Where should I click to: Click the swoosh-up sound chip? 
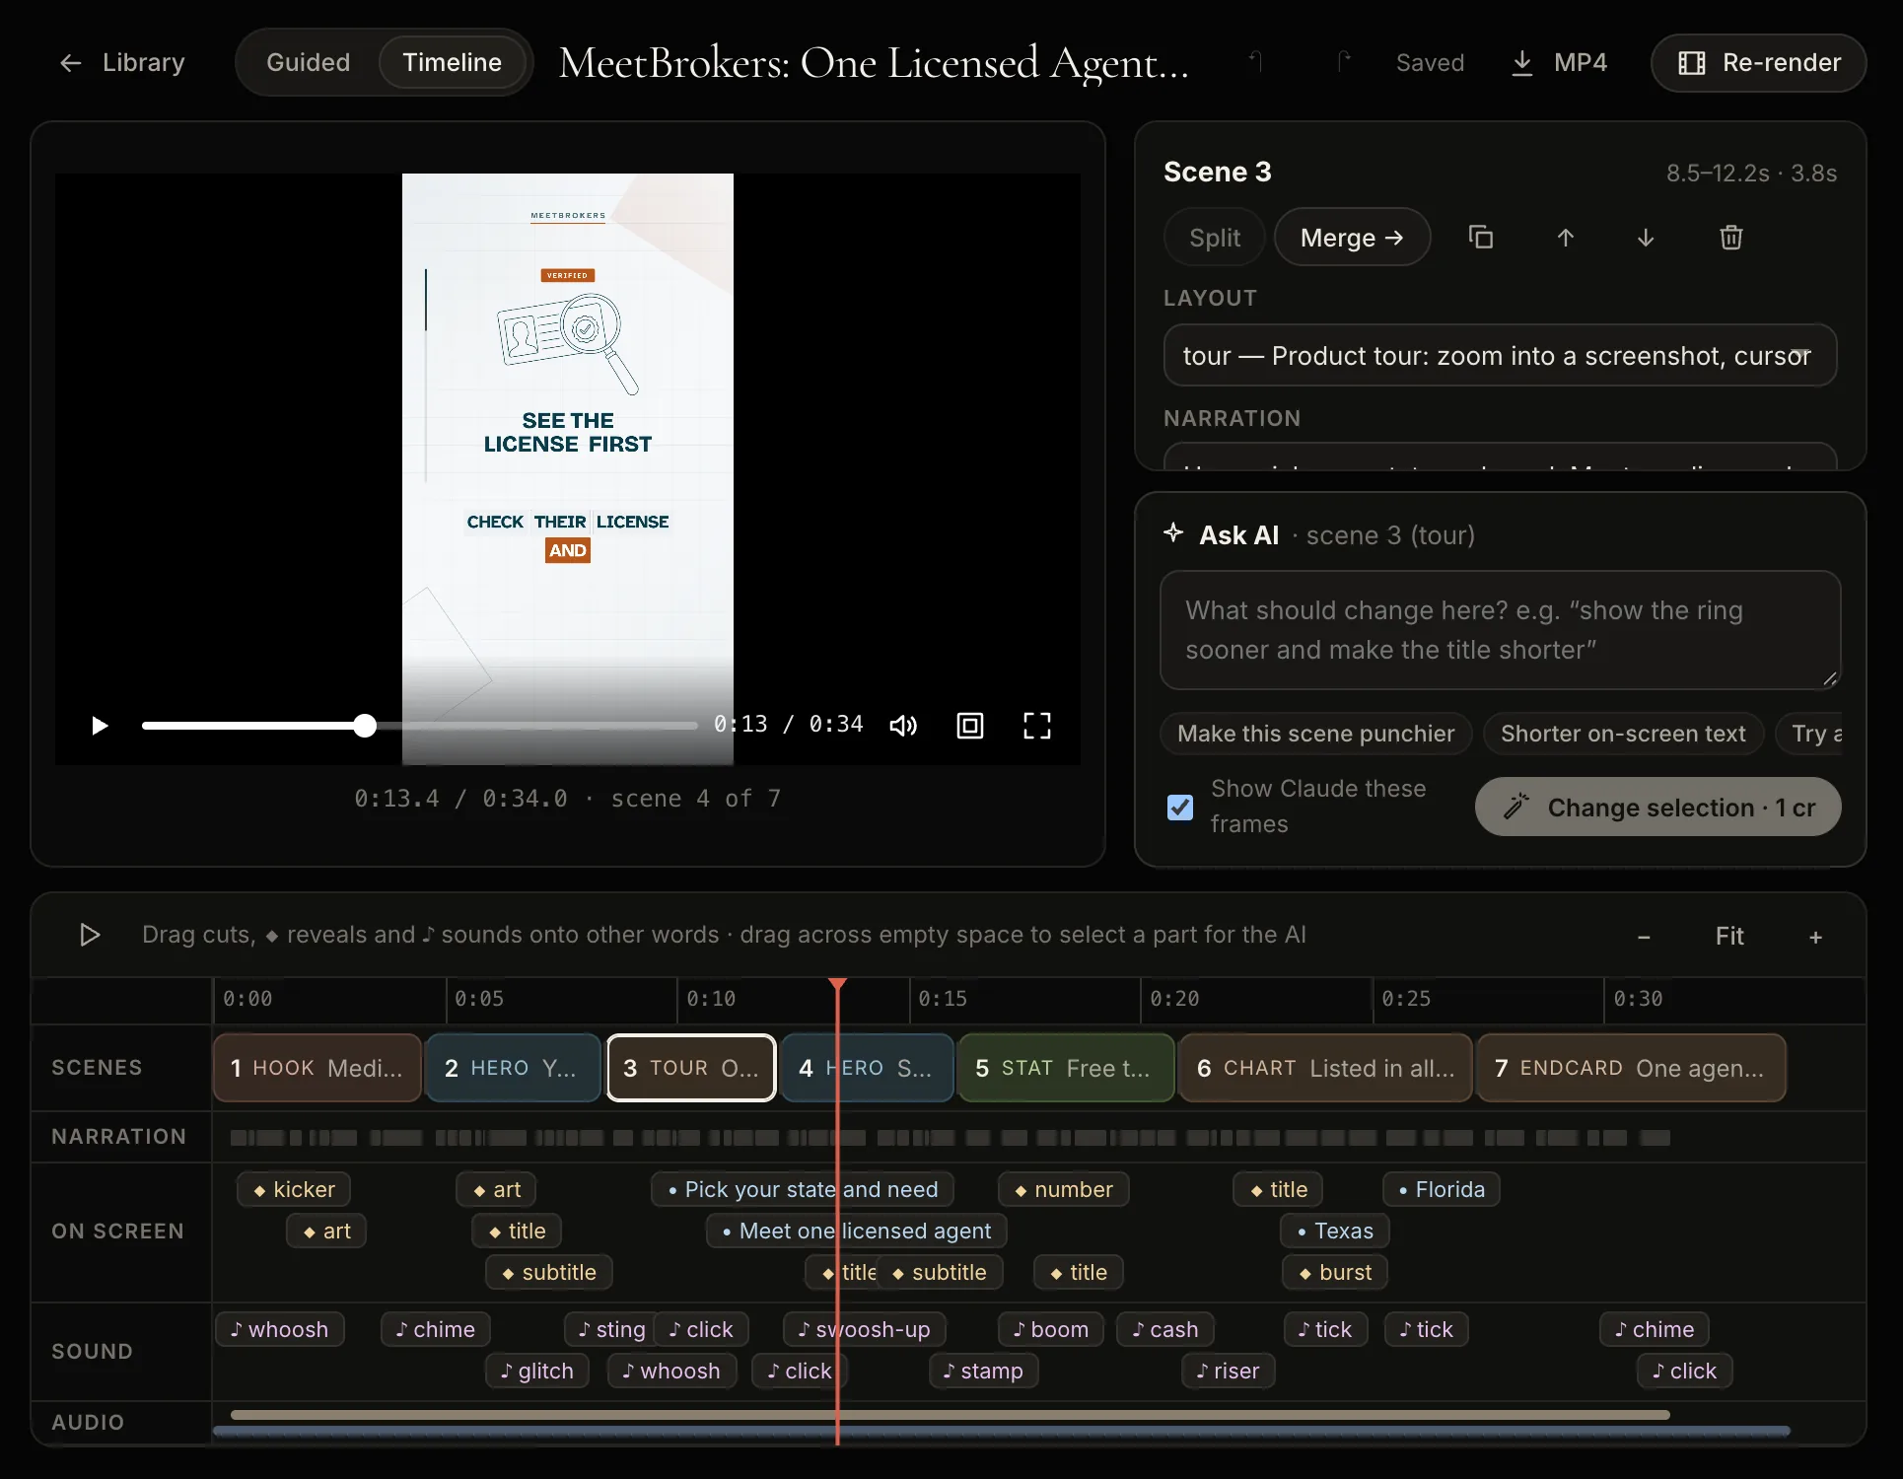click(x=865, y=1329)
